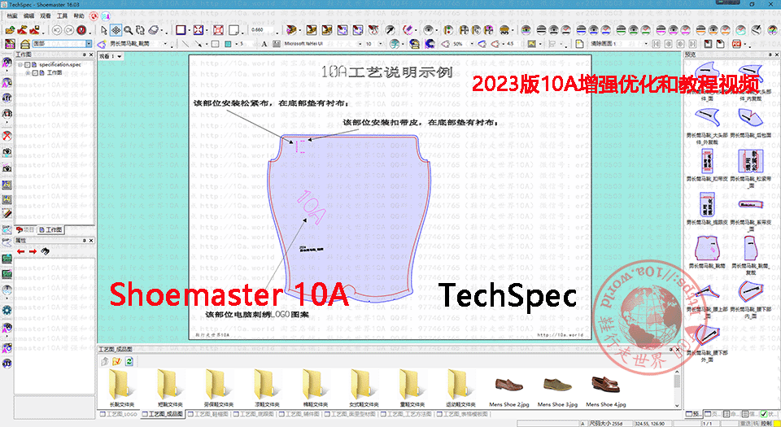Select the diagonal line drawing tool
Image resolution: width=781 pixels, height=427 pixels.
click(x=185, y=44)
